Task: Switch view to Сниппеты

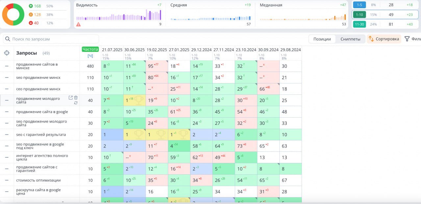Action: 350,39
